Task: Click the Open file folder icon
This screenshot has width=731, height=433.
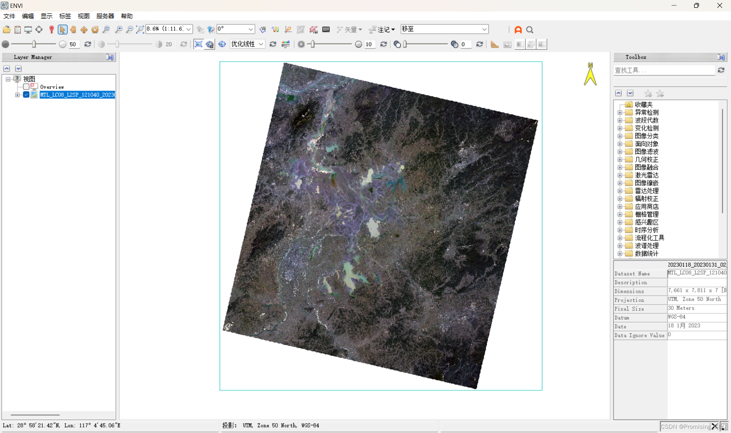Action: coord(7,30)
